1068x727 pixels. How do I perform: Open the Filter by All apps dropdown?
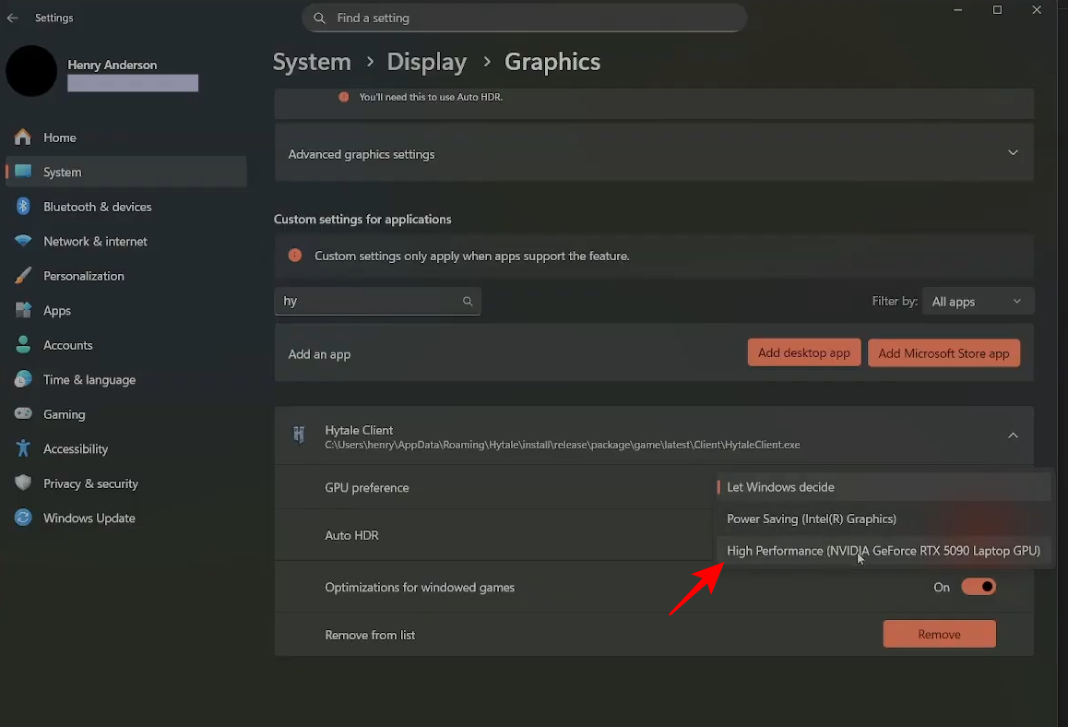pyautogui.click(x=978, y=302)
